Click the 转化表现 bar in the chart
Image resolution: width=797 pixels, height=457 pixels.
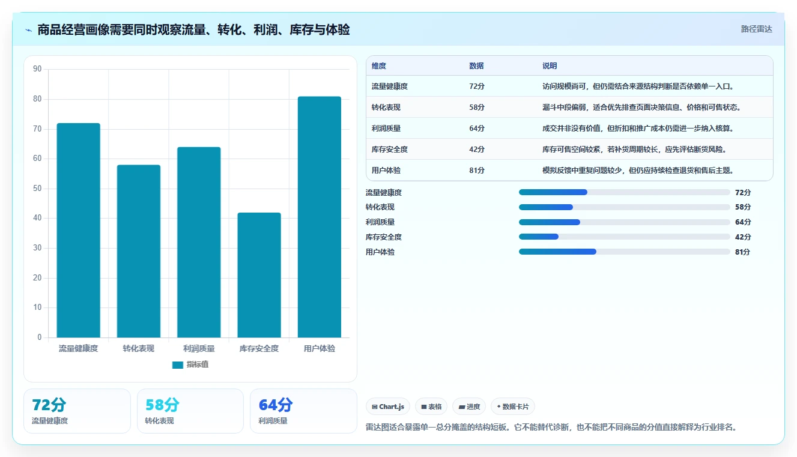139,251
